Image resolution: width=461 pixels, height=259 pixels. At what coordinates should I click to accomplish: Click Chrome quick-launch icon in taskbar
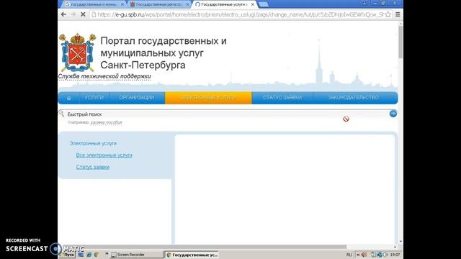tap(97, 255)
